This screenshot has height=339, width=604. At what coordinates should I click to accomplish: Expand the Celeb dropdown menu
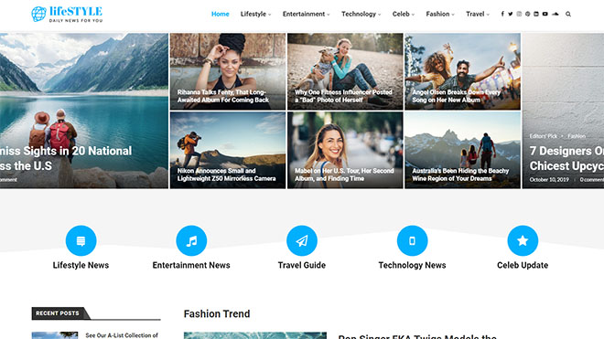(404, 14)
